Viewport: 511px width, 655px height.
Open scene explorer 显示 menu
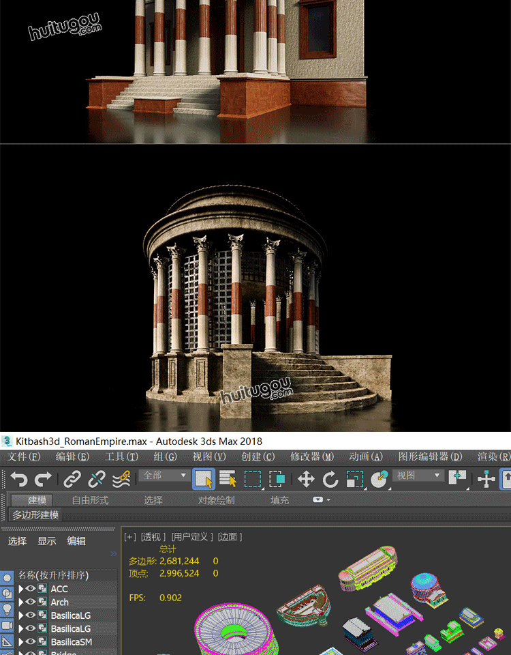(47, 541)
